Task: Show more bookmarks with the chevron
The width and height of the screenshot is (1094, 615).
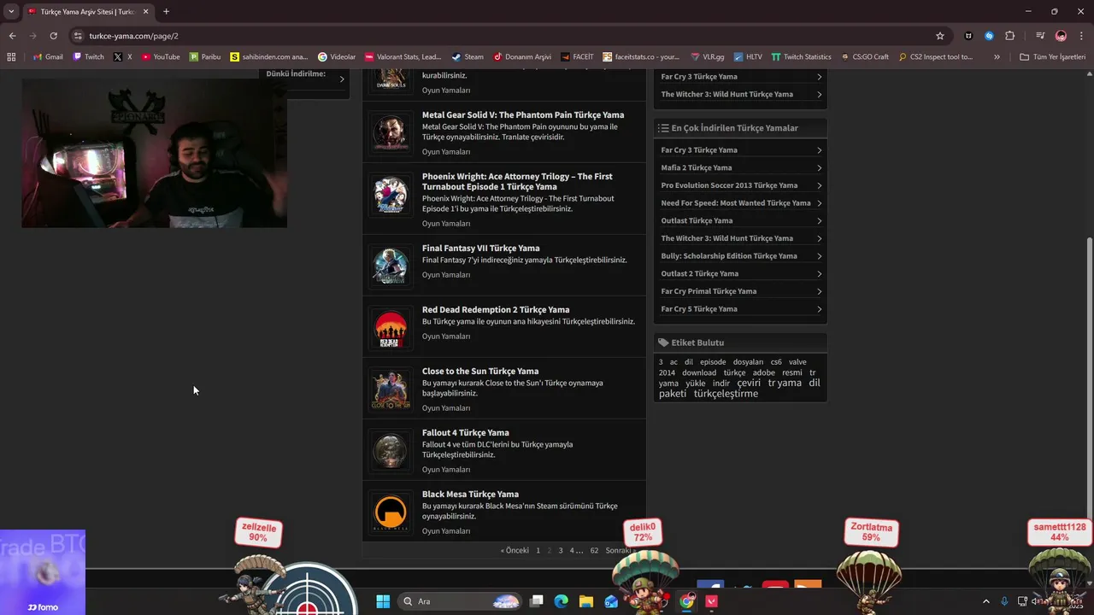Action: tap(997, 56)
